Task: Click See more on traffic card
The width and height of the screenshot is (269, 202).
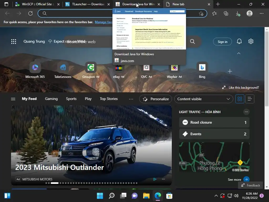Action: 239,179
